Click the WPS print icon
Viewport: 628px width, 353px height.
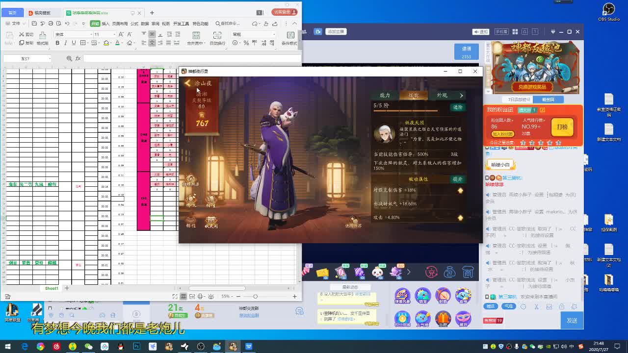point(51,24)
